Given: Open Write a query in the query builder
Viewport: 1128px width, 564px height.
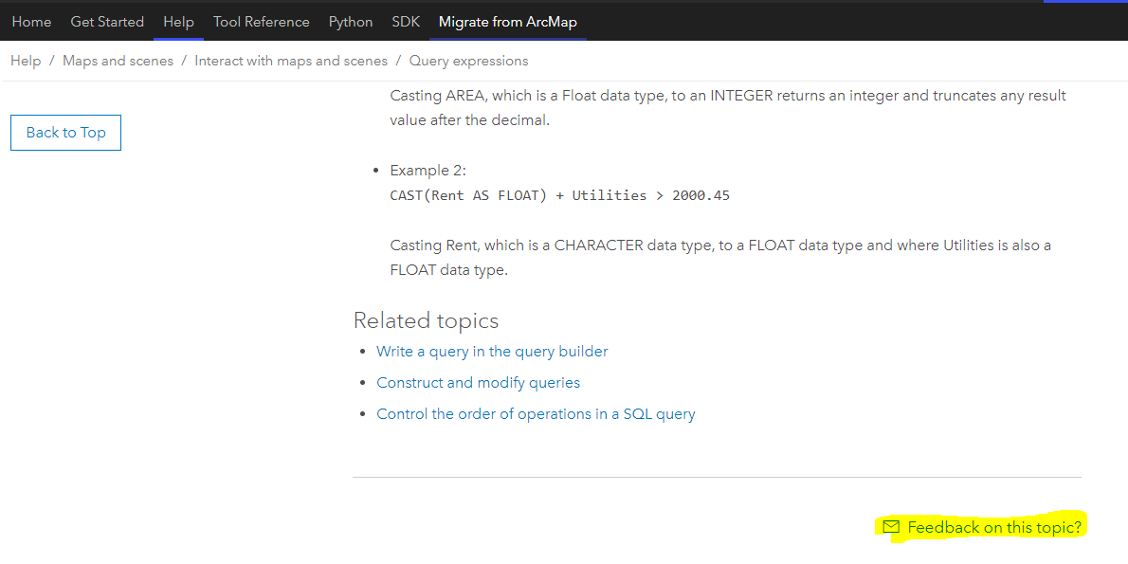Looking at the screenshot, I should click(x=492, y=352).
